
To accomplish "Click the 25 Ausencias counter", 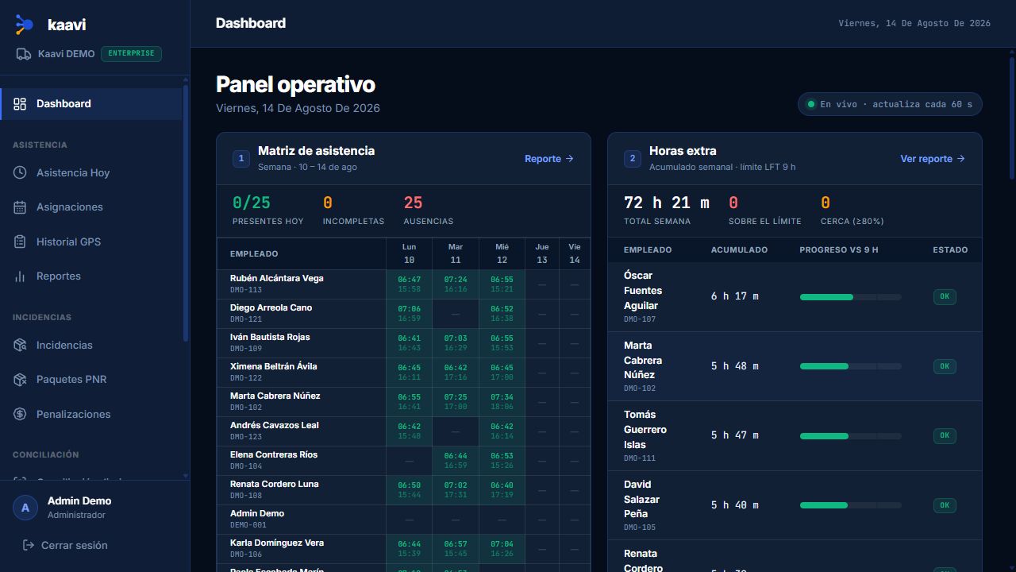I will click(428, 211).
